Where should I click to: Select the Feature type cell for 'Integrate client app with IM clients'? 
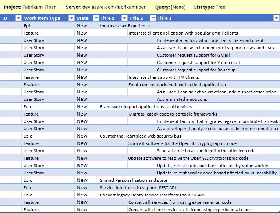48,77
